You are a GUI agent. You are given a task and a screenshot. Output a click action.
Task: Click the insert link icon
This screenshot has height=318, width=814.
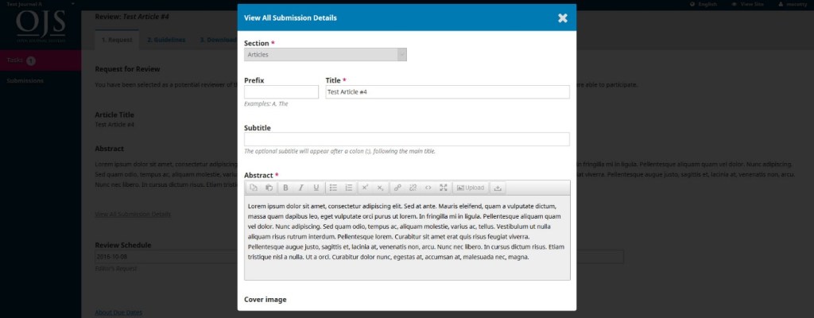tap(397, 188)
